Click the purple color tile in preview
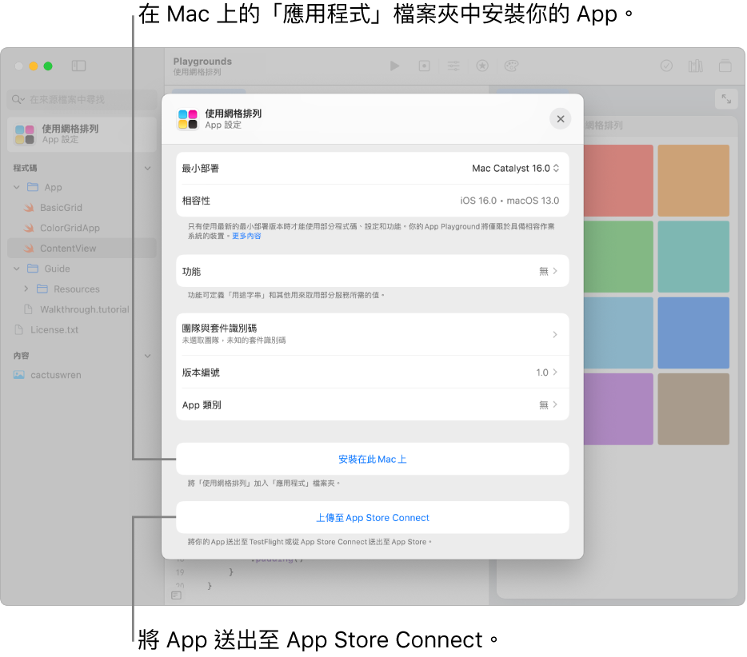 tap(618, 409)
